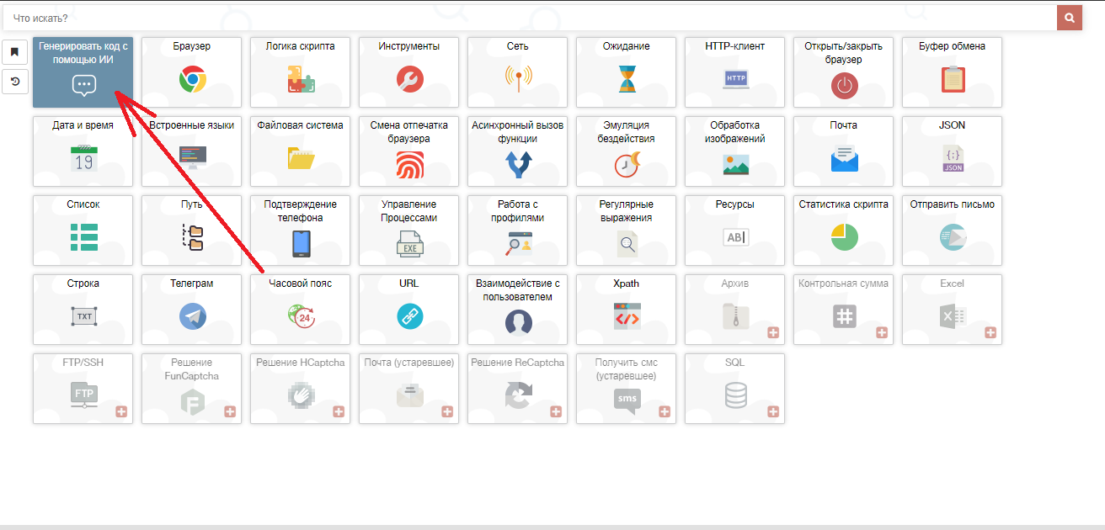Select the Ожидание hourglass icon
The width and height of the screenshot is (1105, 530).
626,79
